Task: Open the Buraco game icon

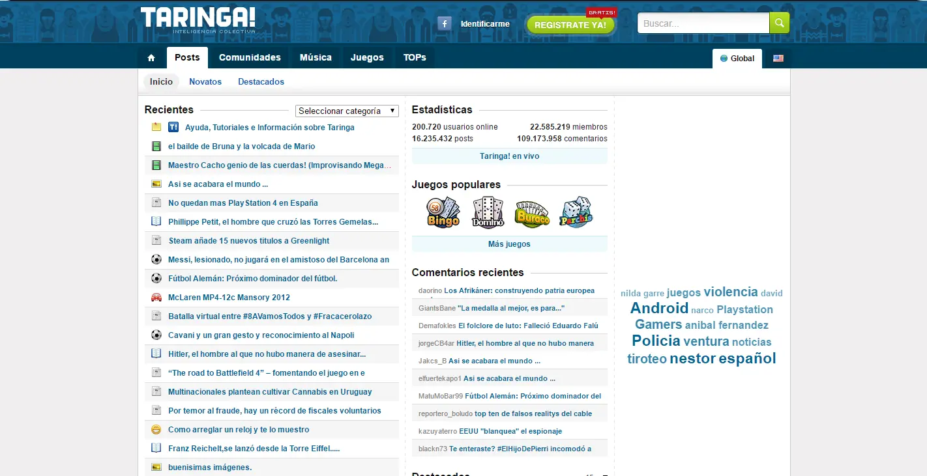Action: point(532,214)
